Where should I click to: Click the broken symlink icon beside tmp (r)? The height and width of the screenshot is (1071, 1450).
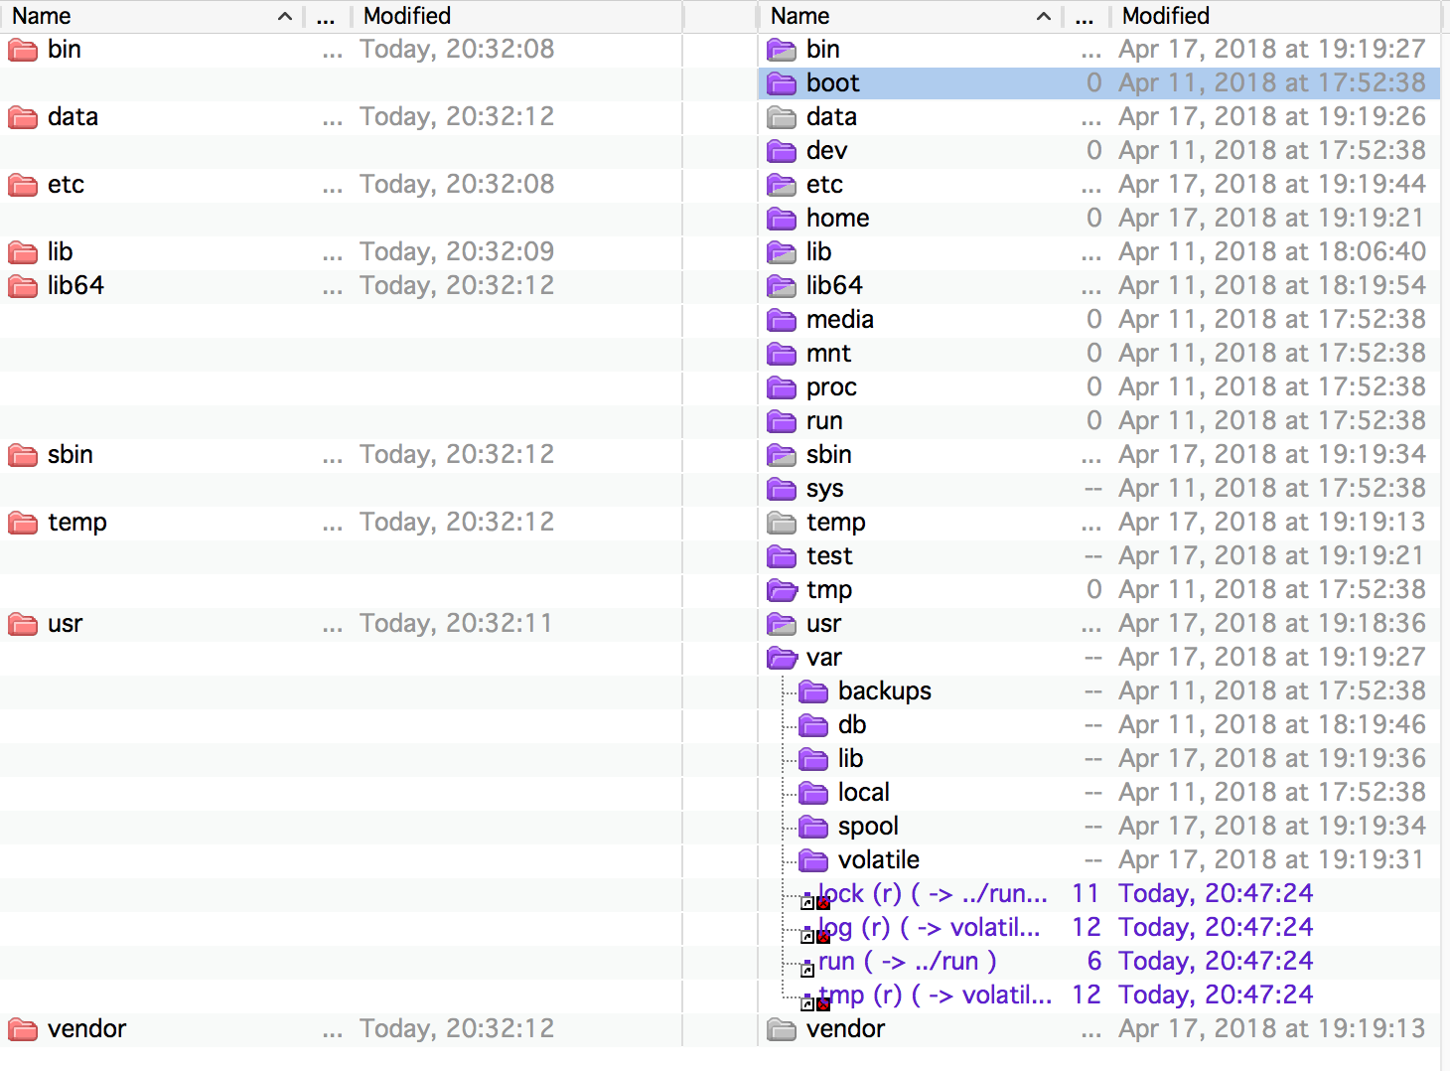(x=815, y=1003)
